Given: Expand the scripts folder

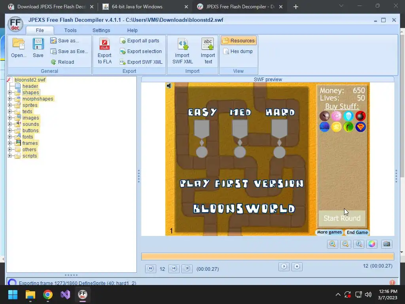Looking at the screenshot, I should [10, 156].
